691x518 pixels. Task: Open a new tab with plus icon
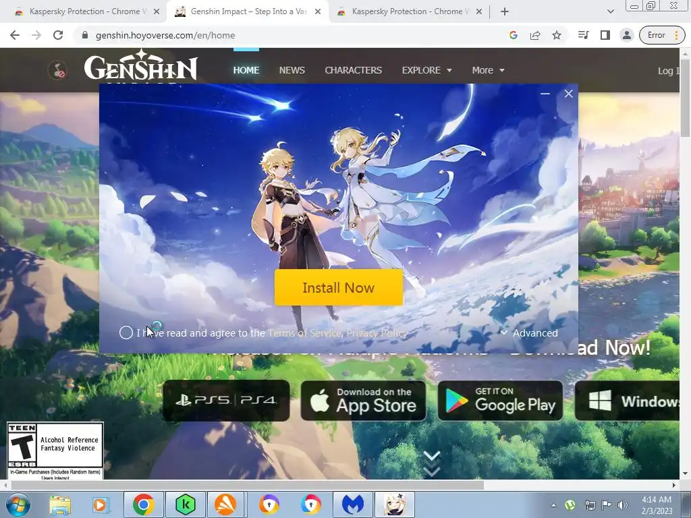point(505,11)
